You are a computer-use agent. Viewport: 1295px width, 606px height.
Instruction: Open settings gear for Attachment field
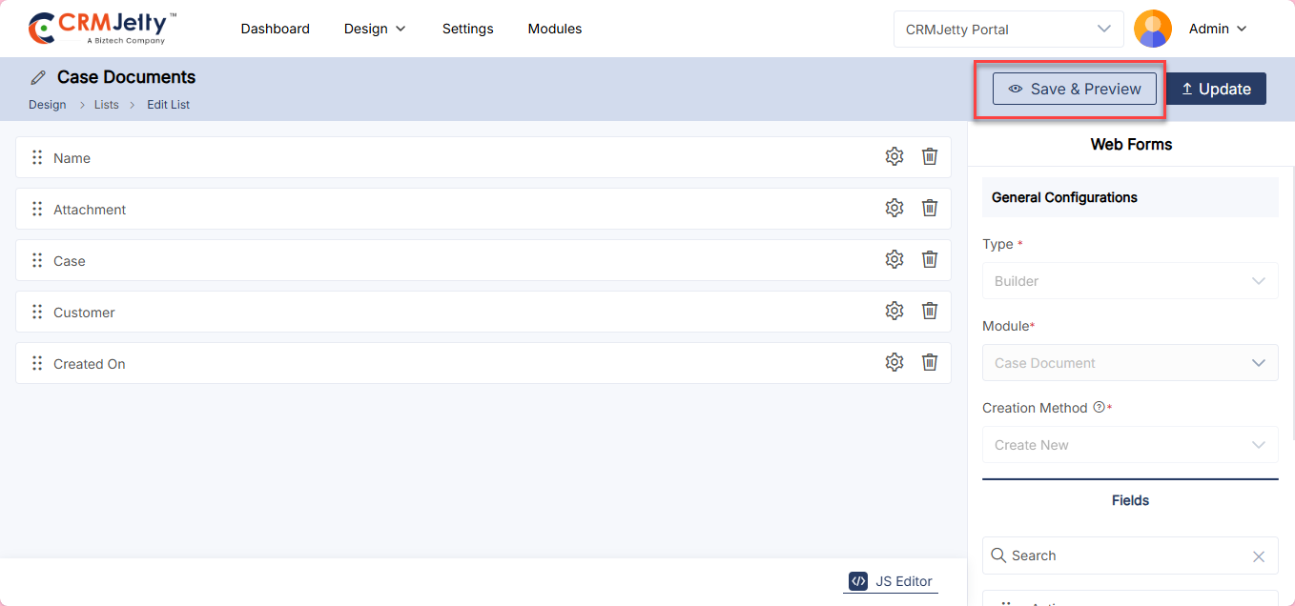(x=894, y=209)
